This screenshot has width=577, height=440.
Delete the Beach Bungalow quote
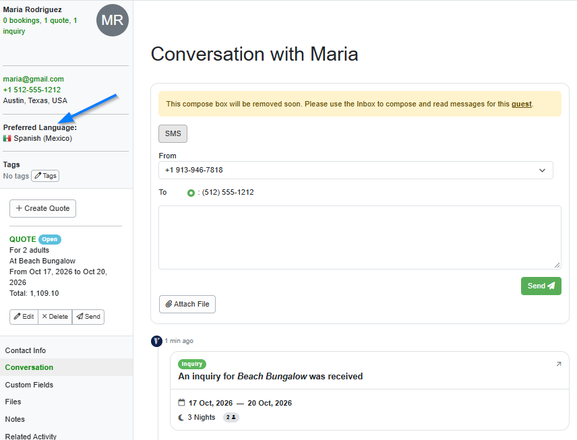pos(55,317)
